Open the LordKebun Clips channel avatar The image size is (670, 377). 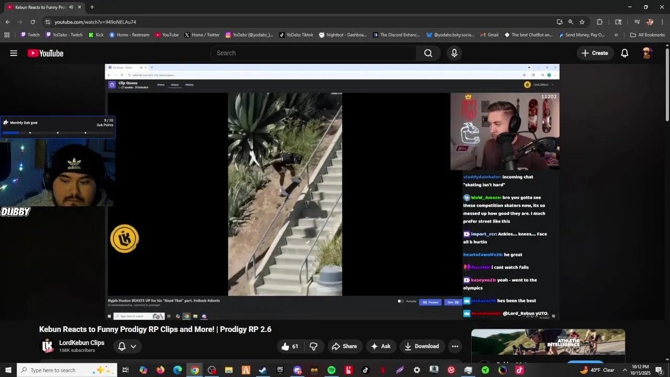(x=48, y=346)
